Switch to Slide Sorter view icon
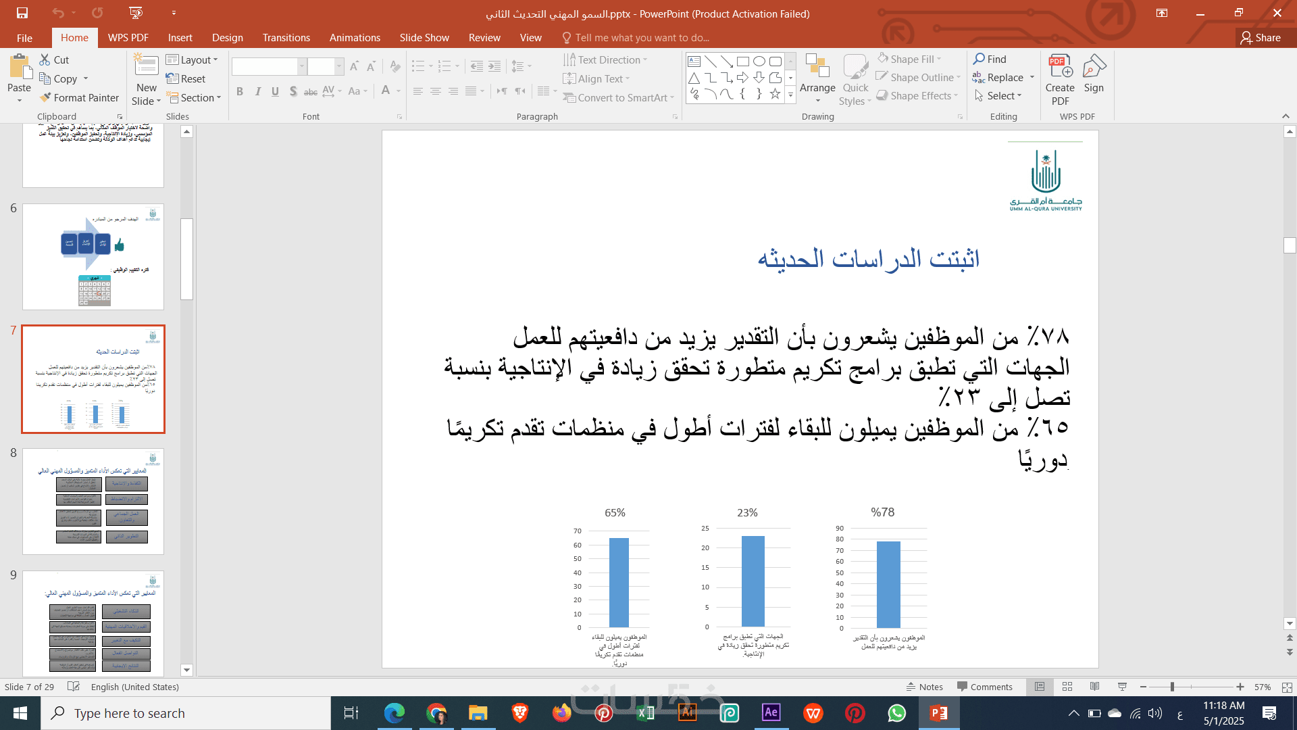 click(1067, 687)
